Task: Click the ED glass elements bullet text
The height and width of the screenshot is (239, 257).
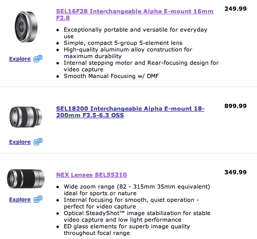Action: (x=127, y=230)
